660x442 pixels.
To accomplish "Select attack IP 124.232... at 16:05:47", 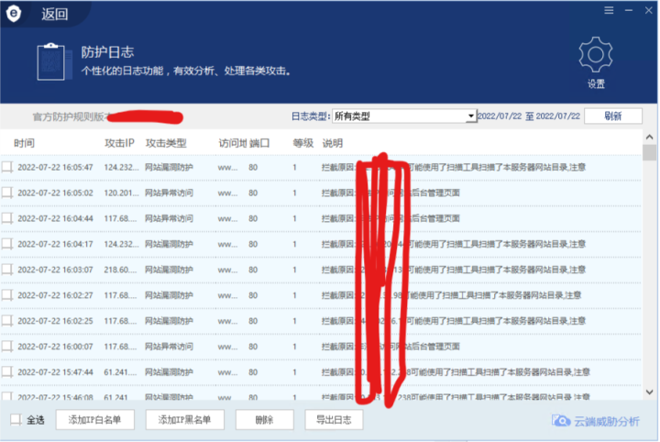I will tap(121, 168).
